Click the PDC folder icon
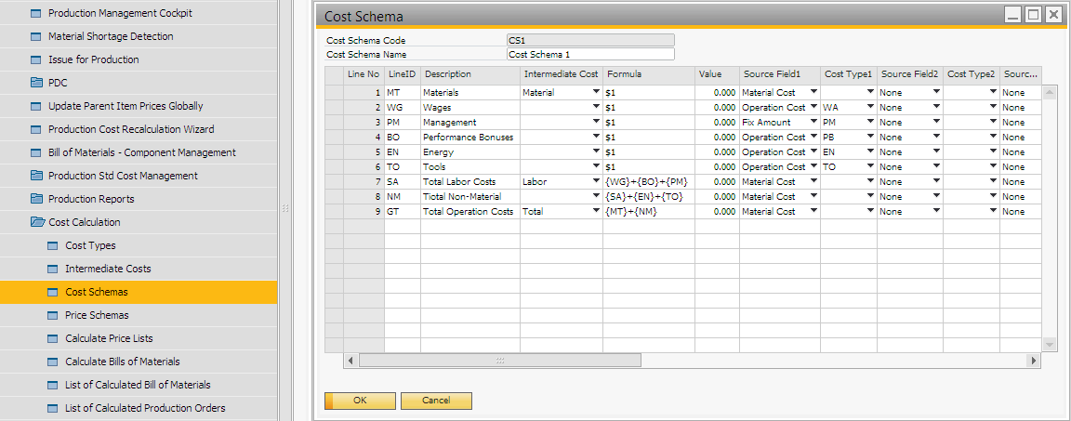 click(36, 83)
